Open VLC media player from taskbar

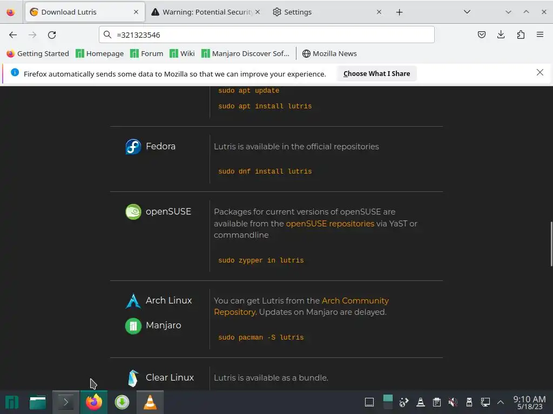click(x=150, y=402)
